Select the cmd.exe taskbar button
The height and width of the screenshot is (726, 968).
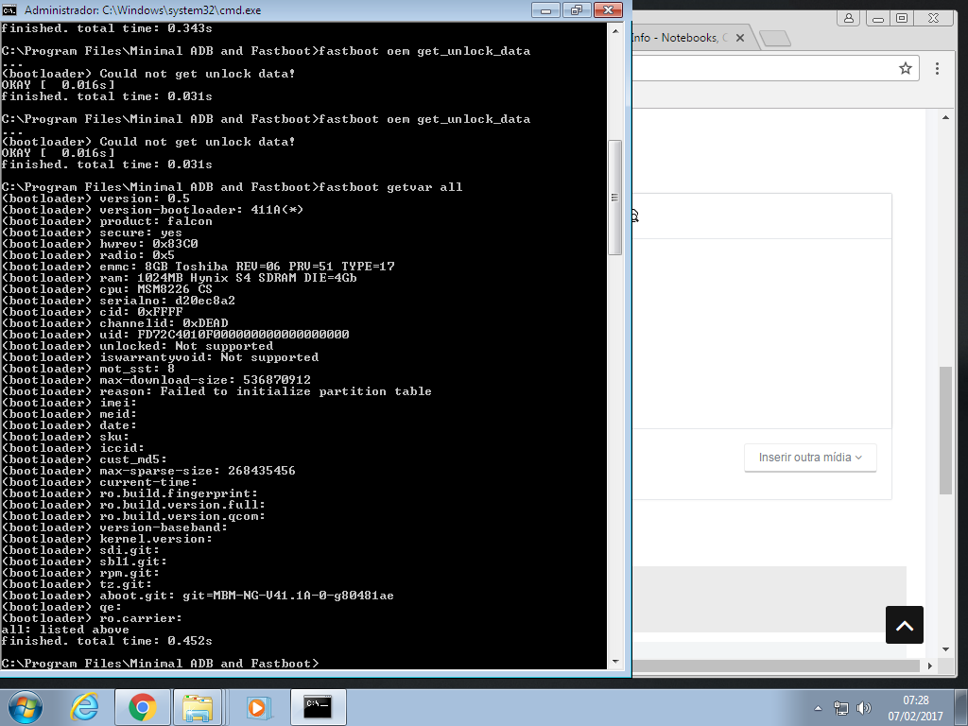(318, 707)
